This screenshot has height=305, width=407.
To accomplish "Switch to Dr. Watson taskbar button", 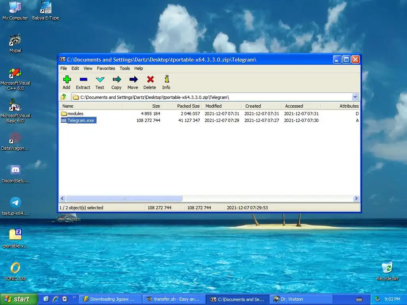I will (x=301, y=299).
